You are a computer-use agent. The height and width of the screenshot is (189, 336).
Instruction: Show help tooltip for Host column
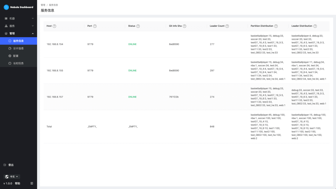pyautogui.click(x=55, y=26)
